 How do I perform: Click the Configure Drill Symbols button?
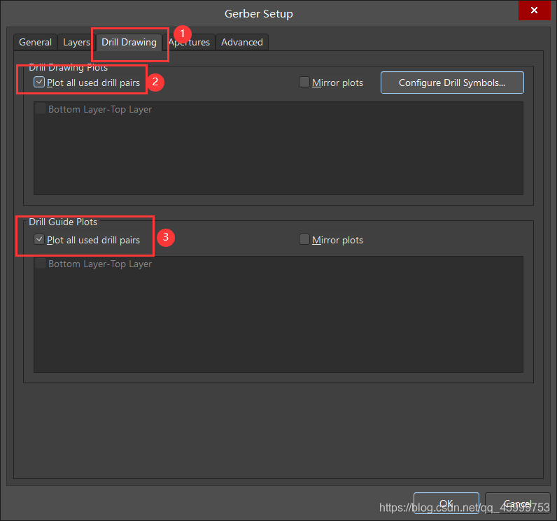coord(452,83)
